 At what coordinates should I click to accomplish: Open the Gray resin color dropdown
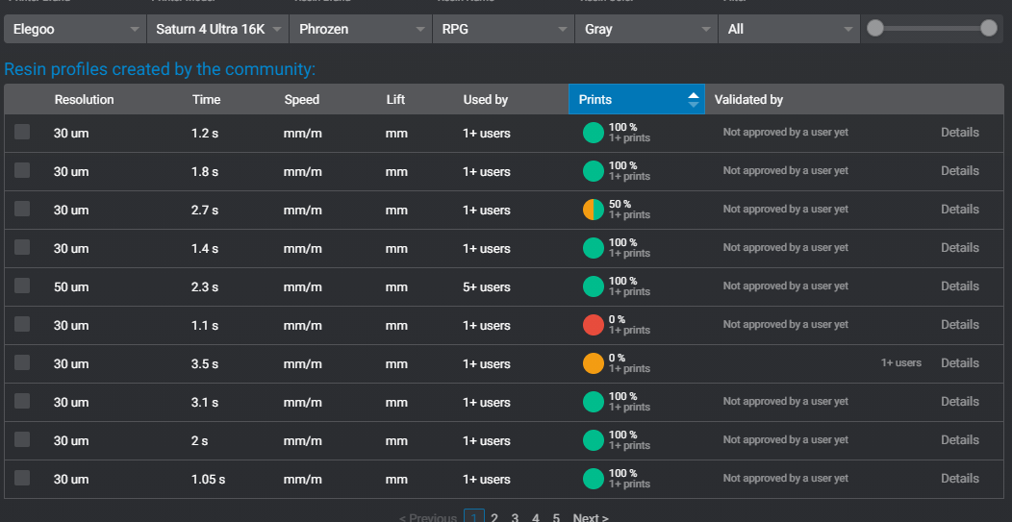coord(646,29)
